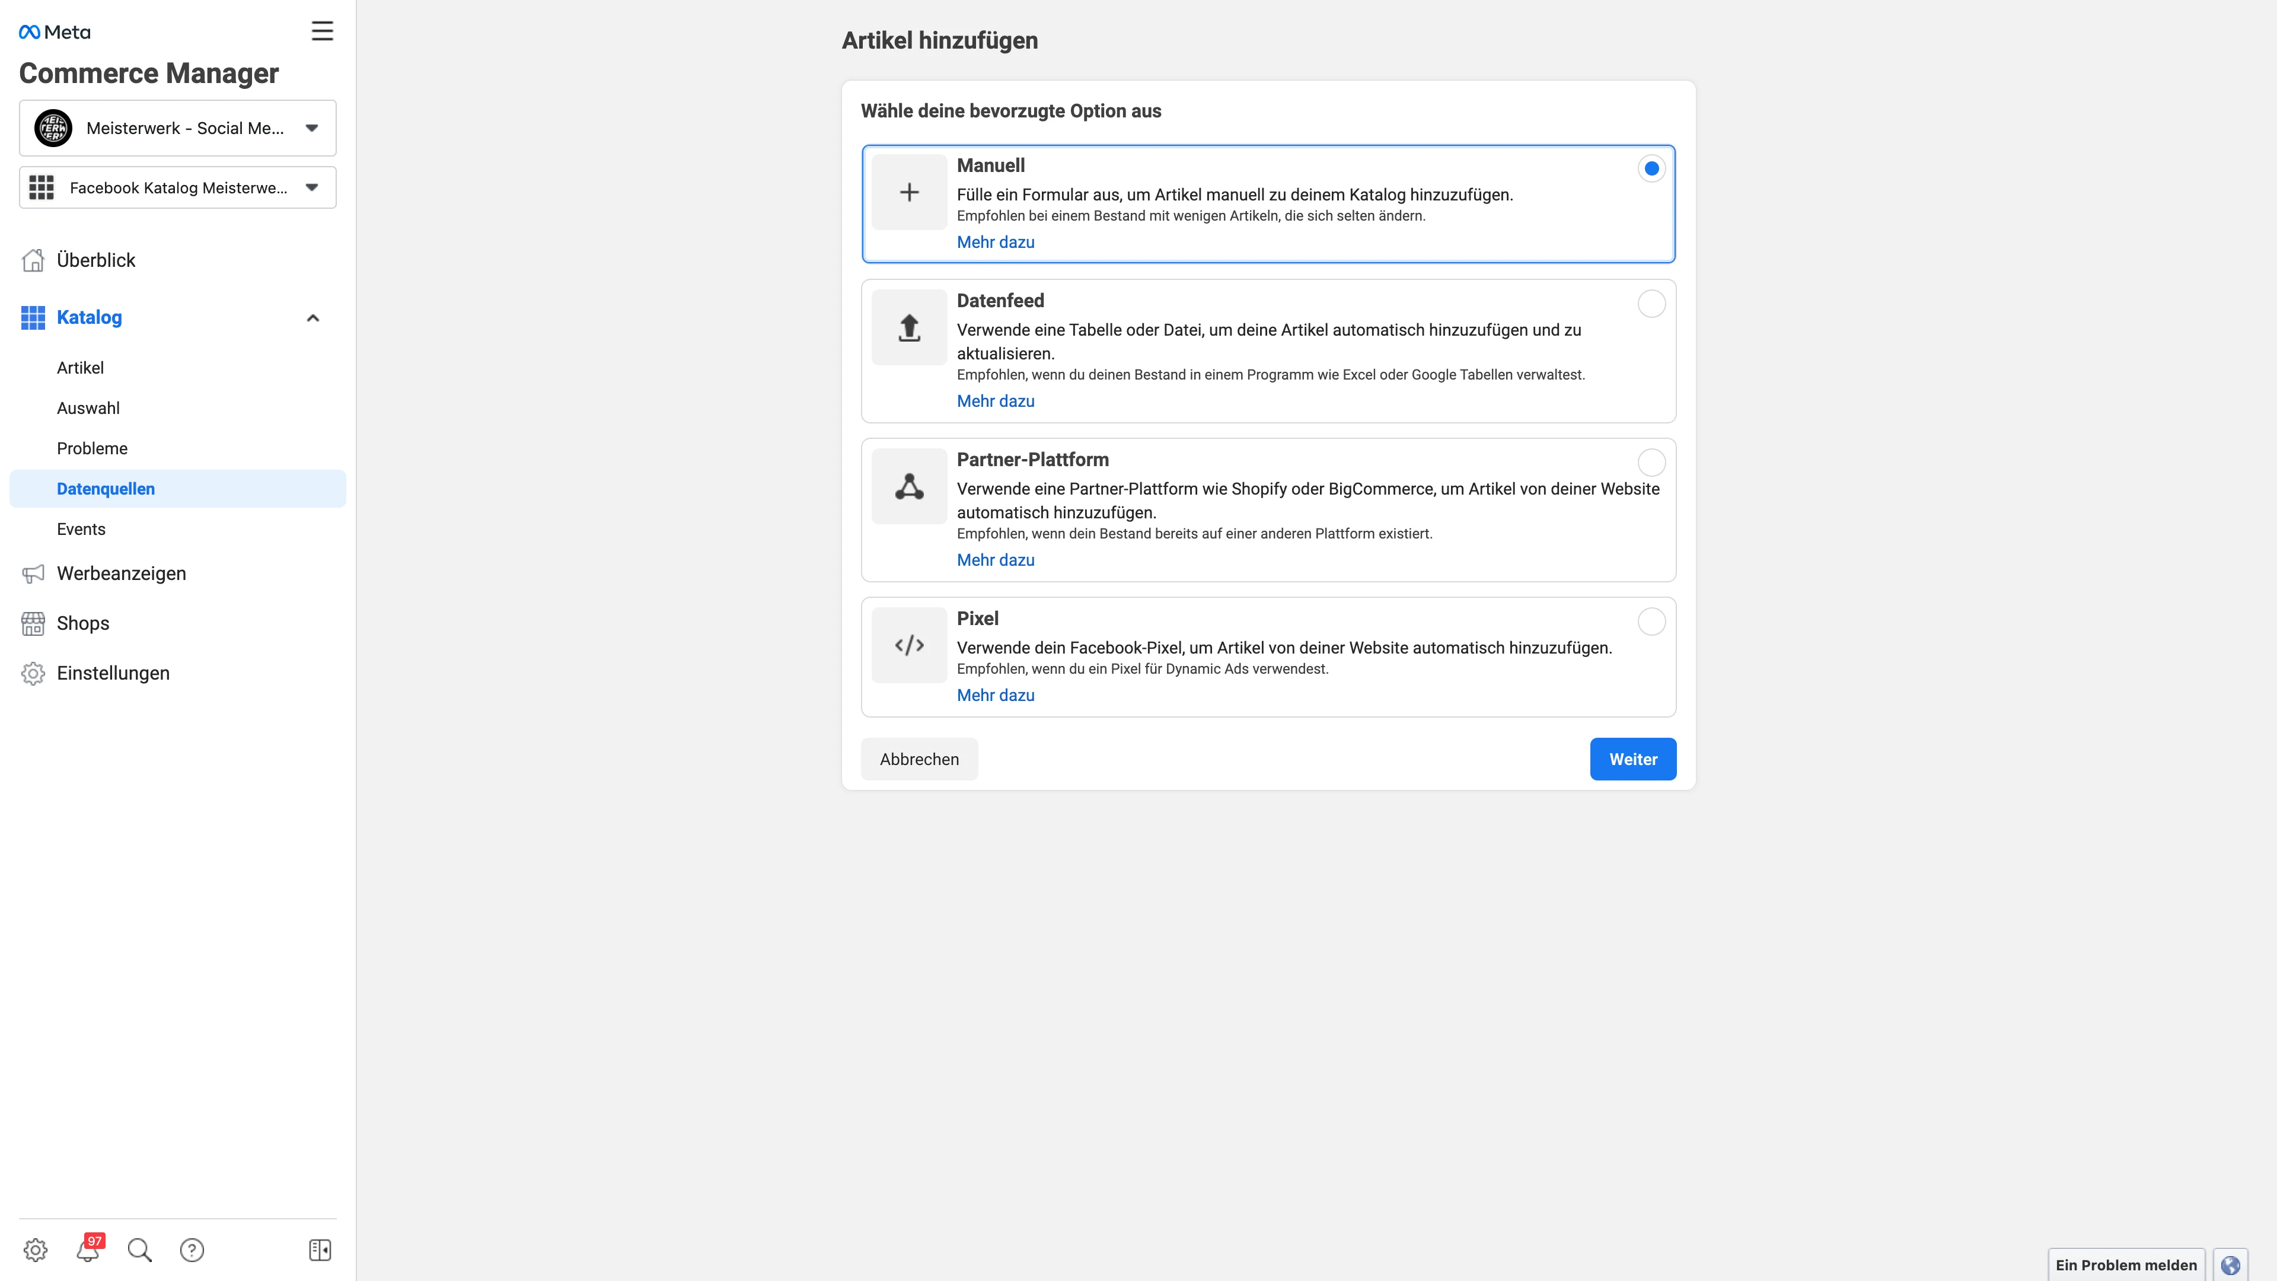Open the Probleme section
Image resolution: width=2277 pixels, height=1281 pixels.
[x=92, y=448]
